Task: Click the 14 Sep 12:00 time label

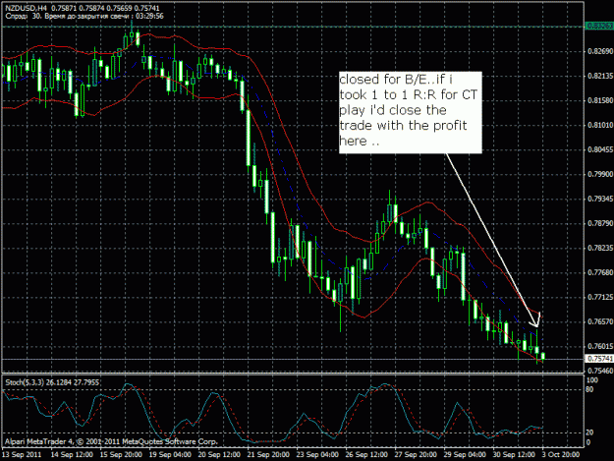Action: click(72, 454)
